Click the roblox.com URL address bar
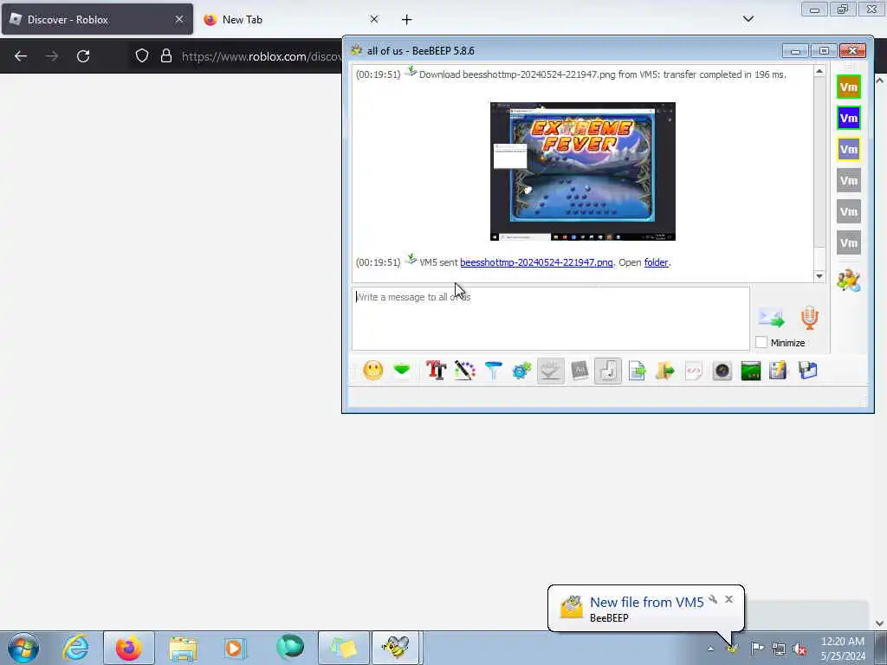Image resolution: width=887 pixels, height=665 pixels. point(262,56)
